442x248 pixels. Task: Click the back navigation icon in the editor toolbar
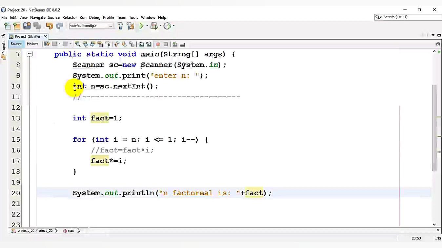pyautogui.click(x=54, y=44)
